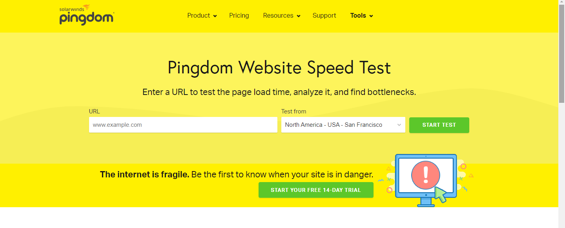Click the START TEST button

click(x=439, y=125)
